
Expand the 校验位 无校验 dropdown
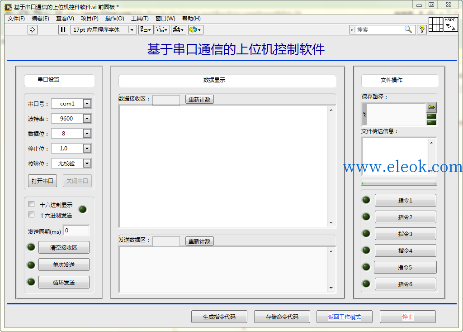[x=87, y=164]
